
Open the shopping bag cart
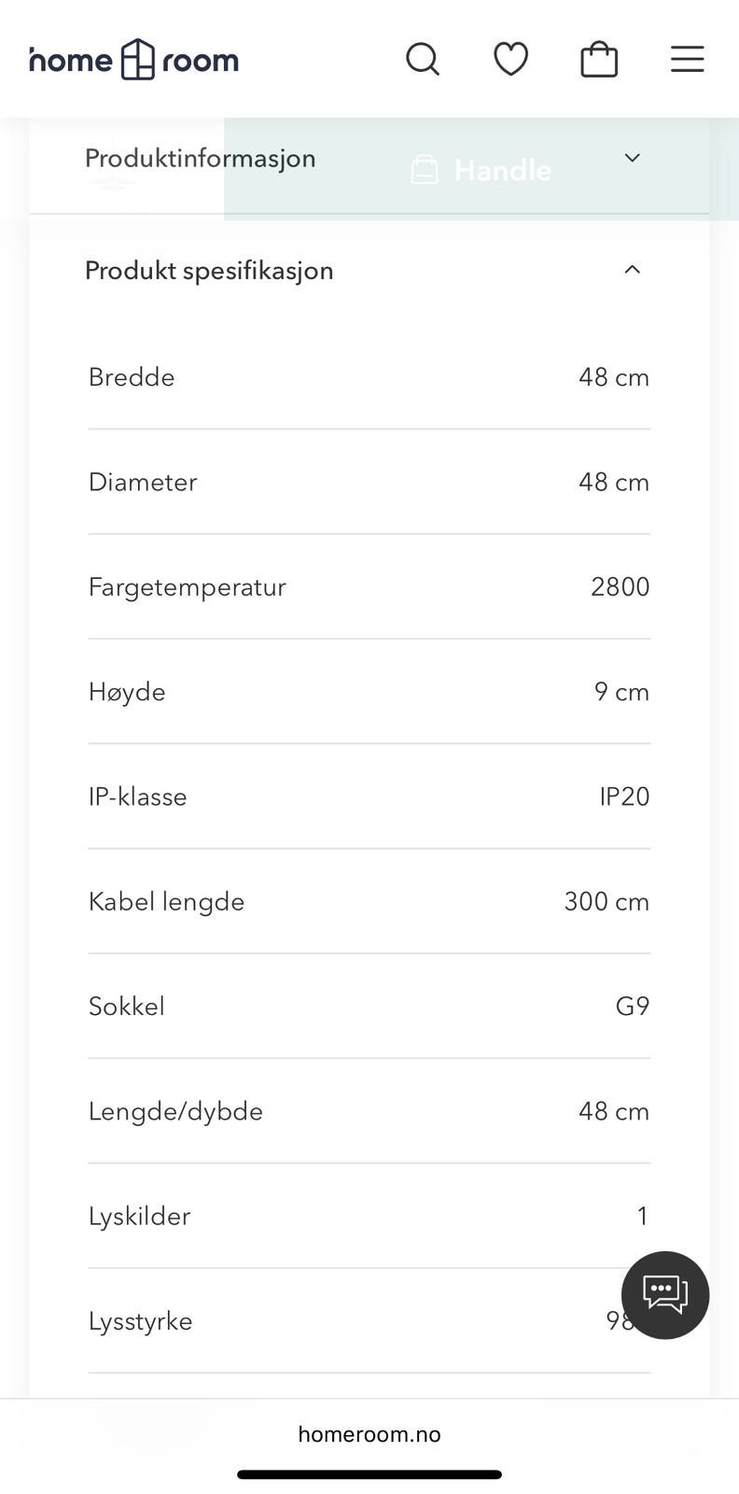599,60
